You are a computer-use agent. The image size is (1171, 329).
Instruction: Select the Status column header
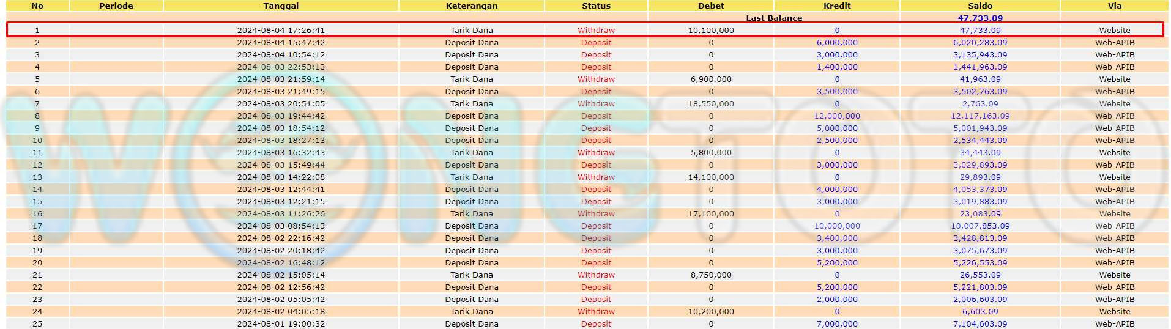click(596, 6)
